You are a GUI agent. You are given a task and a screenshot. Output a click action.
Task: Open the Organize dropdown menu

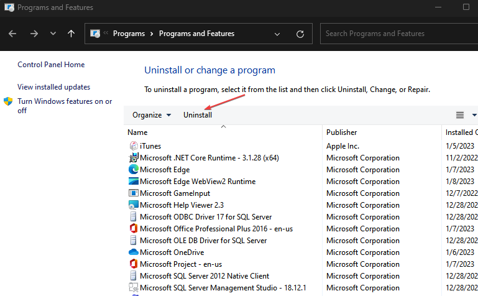pos(152,115)
